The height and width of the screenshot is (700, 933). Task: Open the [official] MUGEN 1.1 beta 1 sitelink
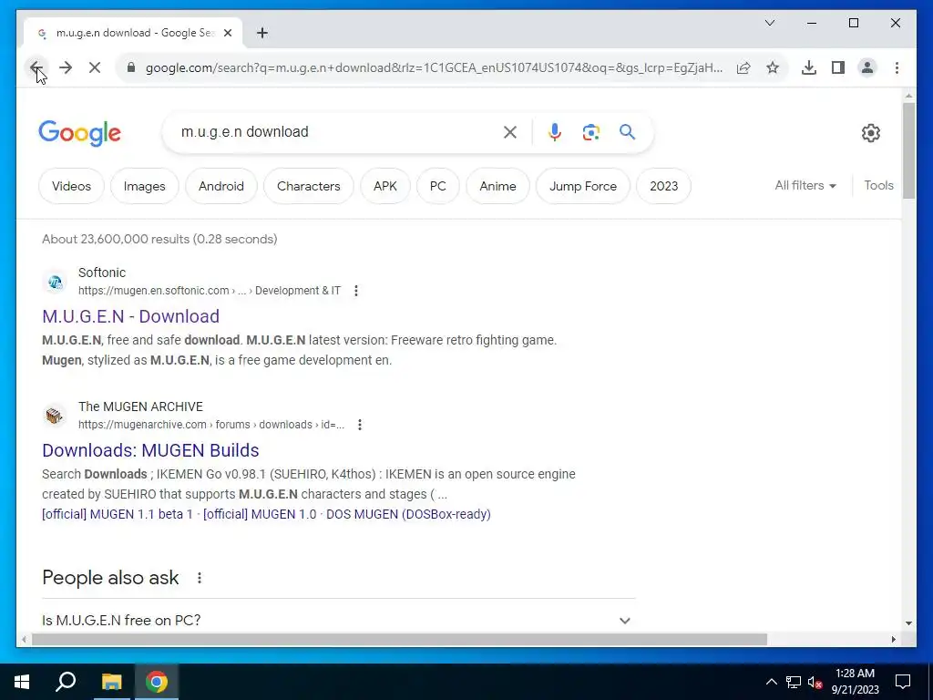pos(118,514)
